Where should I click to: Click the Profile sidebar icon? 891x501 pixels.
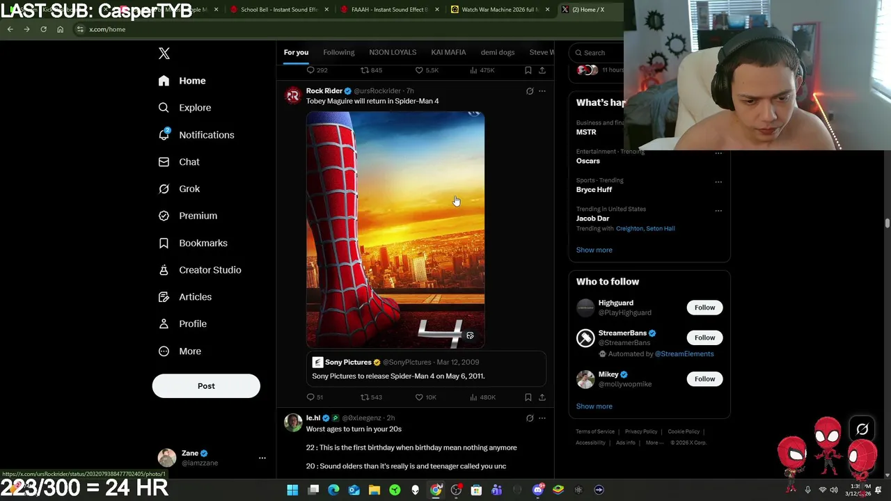164,324
